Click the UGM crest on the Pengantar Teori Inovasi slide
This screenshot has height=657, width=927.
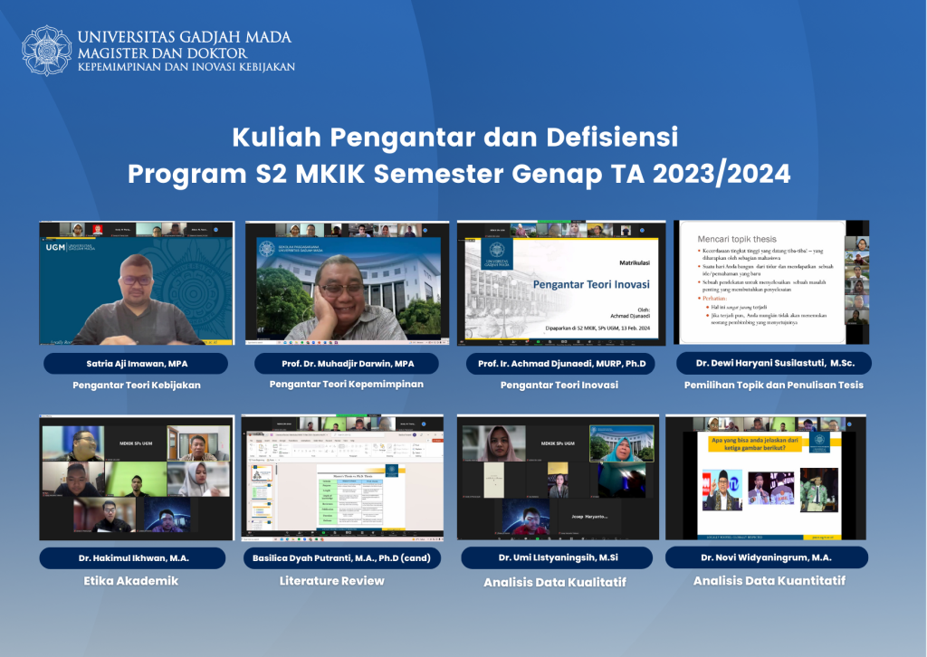496,250
